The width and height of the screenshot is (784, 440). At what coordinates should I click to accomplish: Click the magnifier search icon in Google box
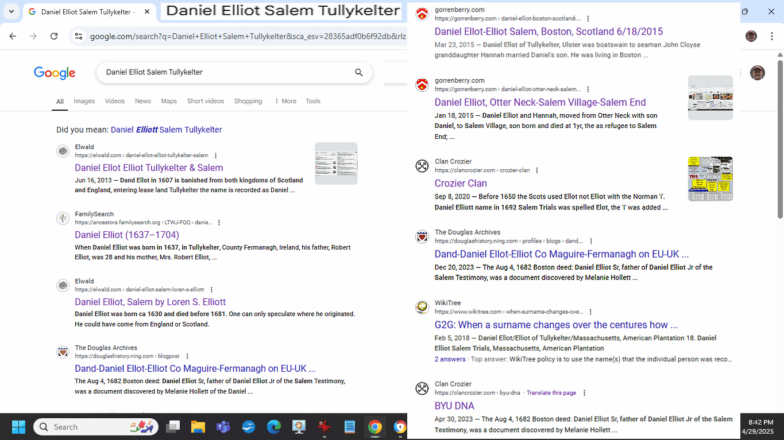pyautogui.click(x=359, y=72)
